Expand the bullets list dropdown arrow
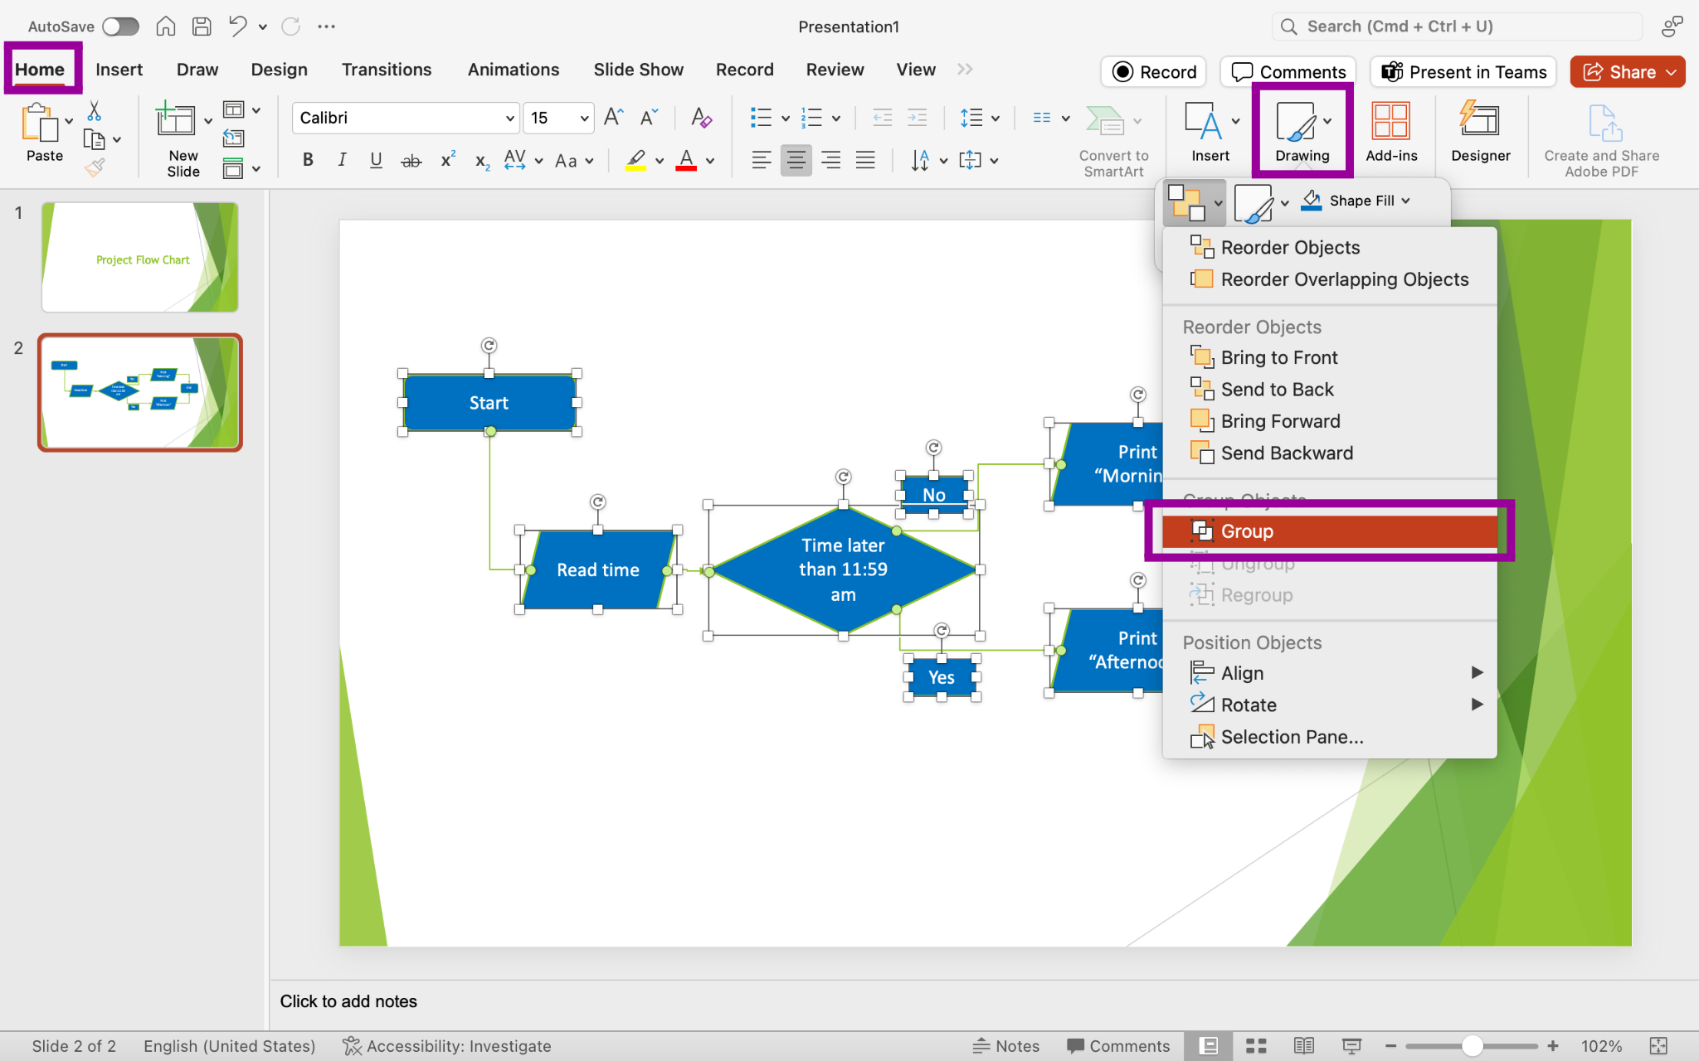The image size is (1699, 1061). click(x=785, y=119)
